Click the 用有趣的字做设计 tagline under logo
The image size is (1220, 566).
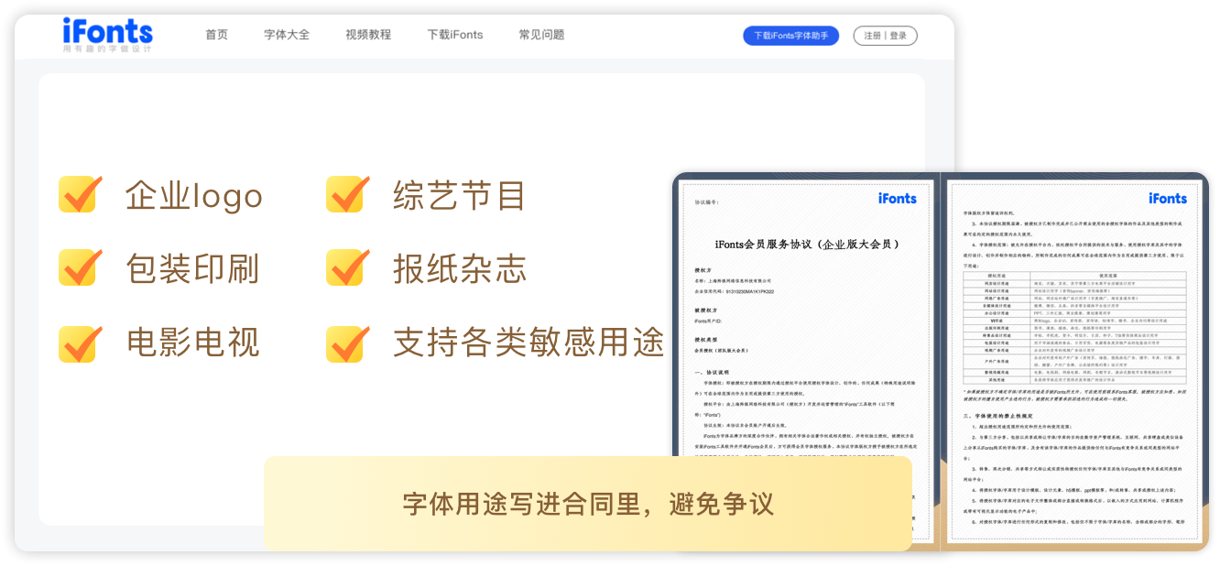[x=107, y=49]
